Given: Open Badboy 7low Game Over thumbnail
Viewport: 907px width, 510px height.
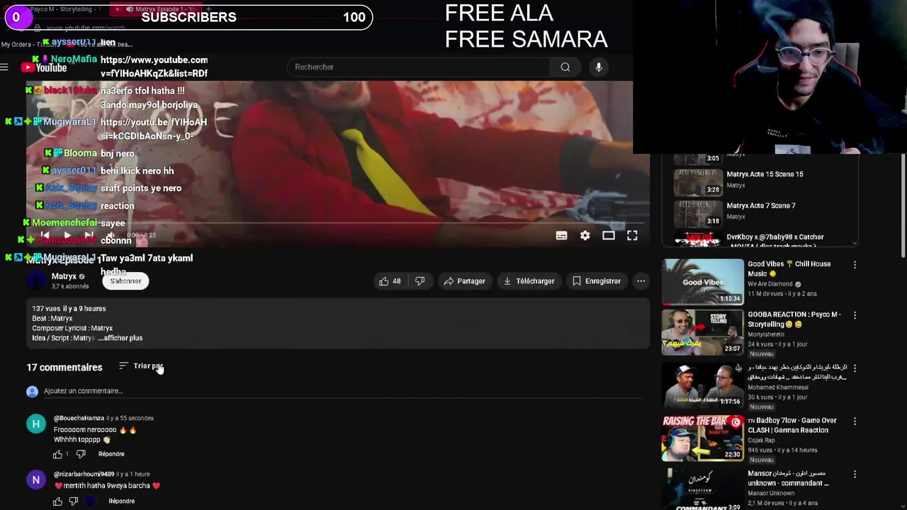Looking at the screenshot, I should pos(703,438).
